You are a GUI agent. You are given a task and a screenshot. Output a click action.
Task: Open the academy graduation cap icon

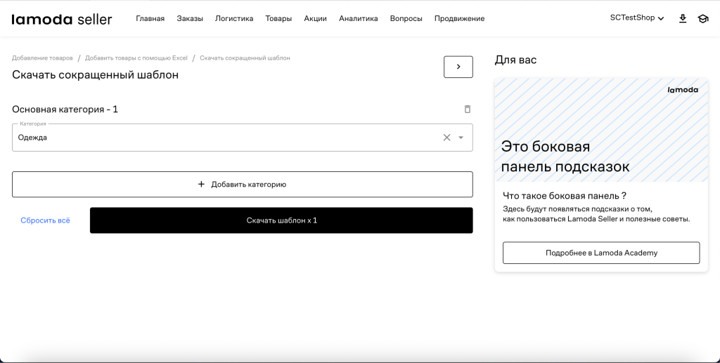pos(702,19)
